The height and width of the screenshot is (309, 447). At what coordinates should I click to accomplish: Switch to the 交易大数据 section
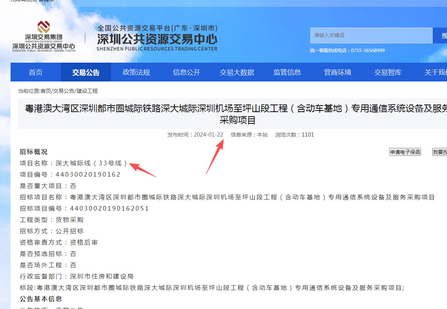(x=237, y=72)
